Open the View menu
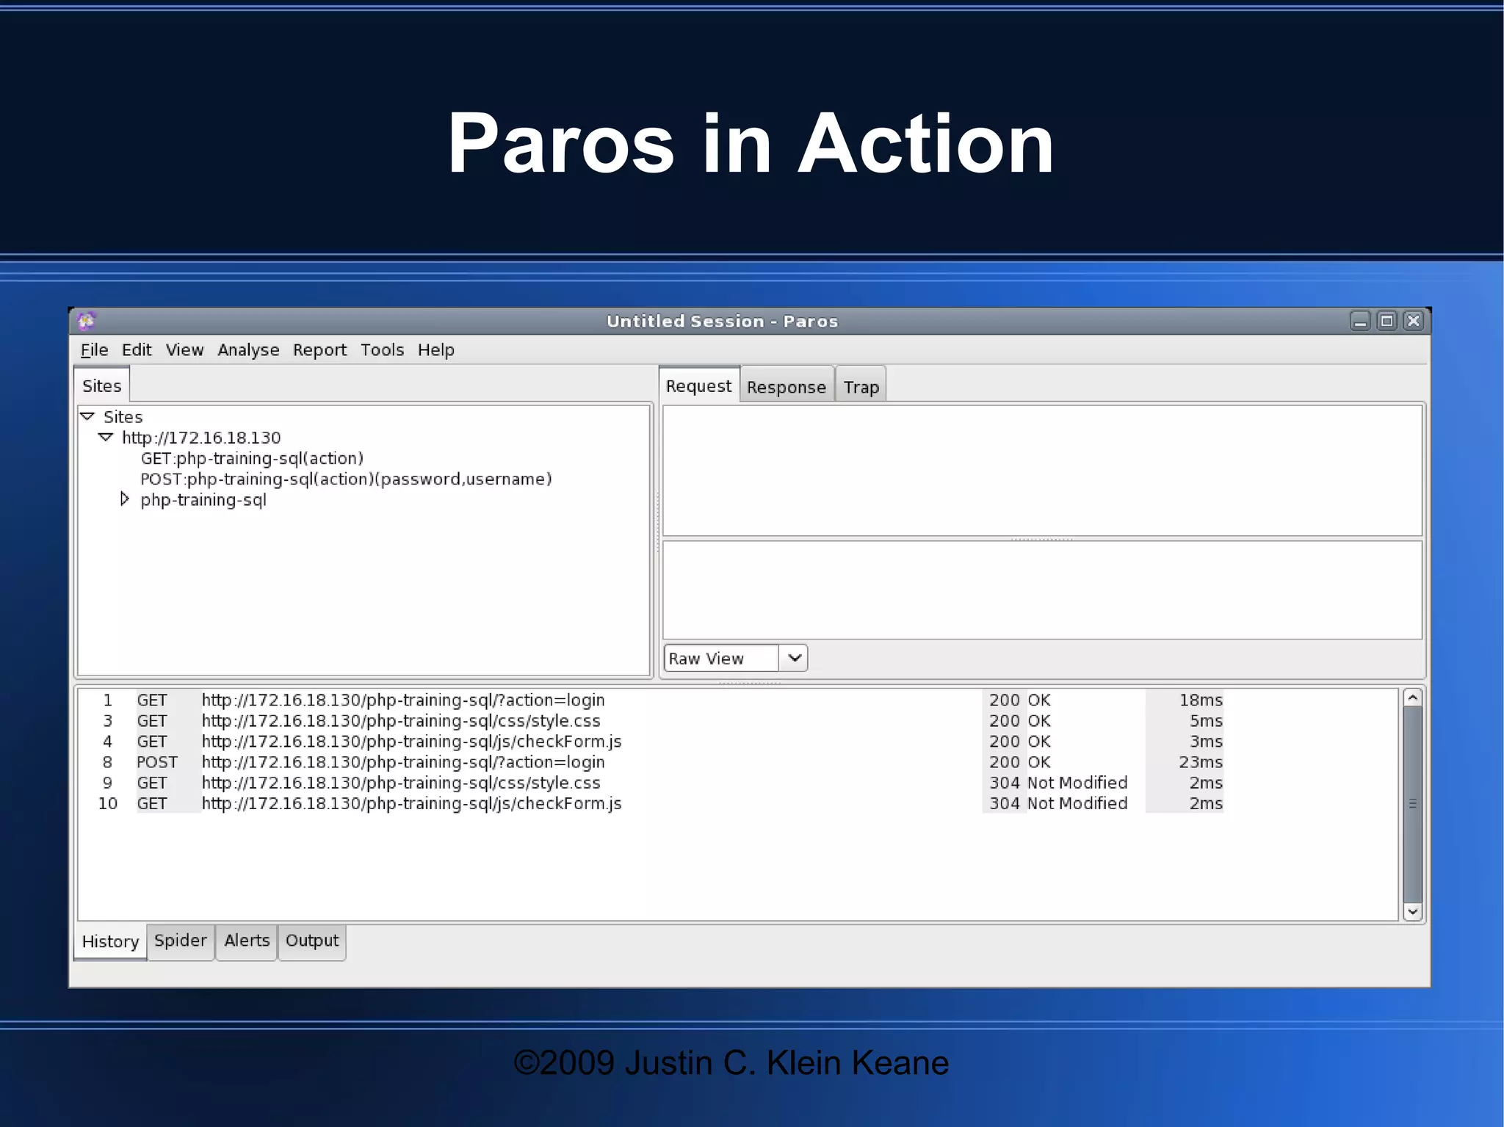The height and width of the screenshot is (1127, 1504). pyautogui.click(x=184, y=350)
